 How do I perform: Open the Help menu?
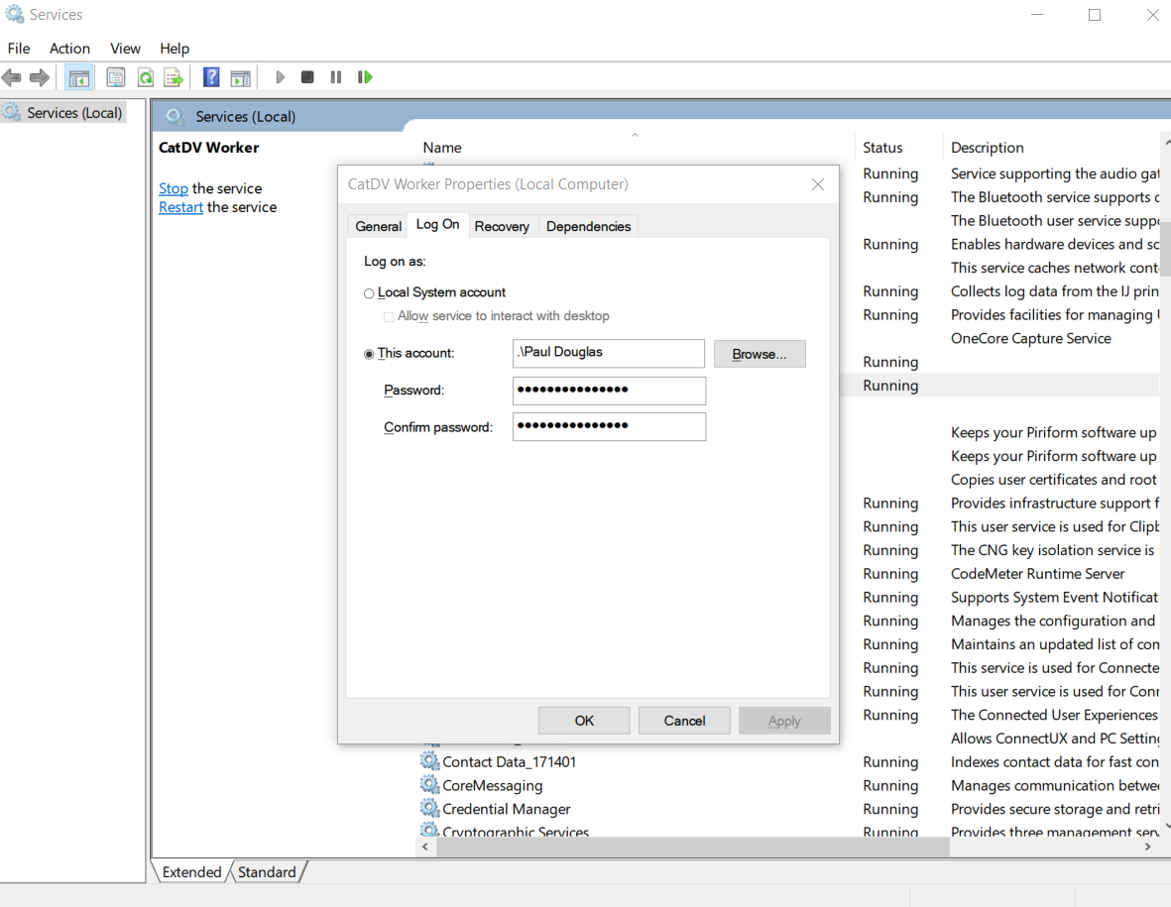click(175, 49)
